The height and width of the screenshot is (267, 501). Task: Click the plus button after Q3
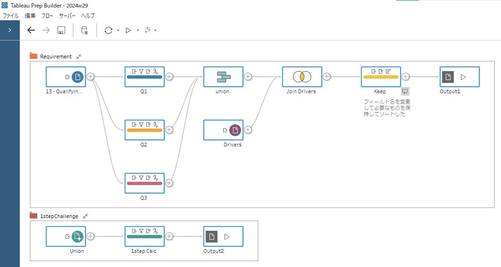coord(169,183)
